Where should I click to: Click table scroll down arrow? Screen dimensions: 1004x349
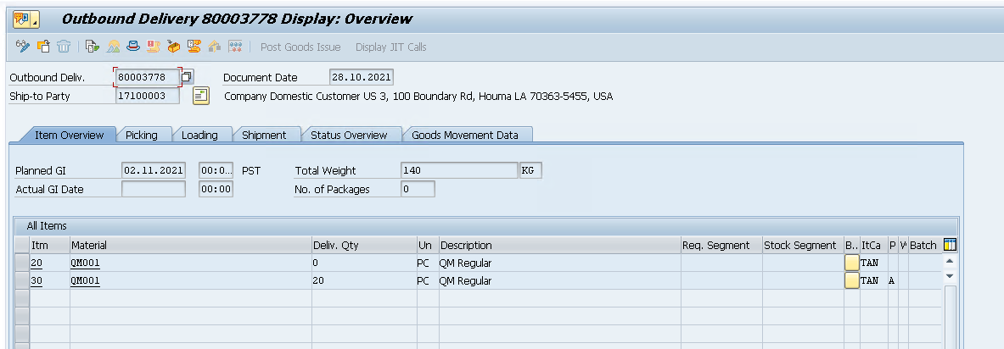coord(950,276)
